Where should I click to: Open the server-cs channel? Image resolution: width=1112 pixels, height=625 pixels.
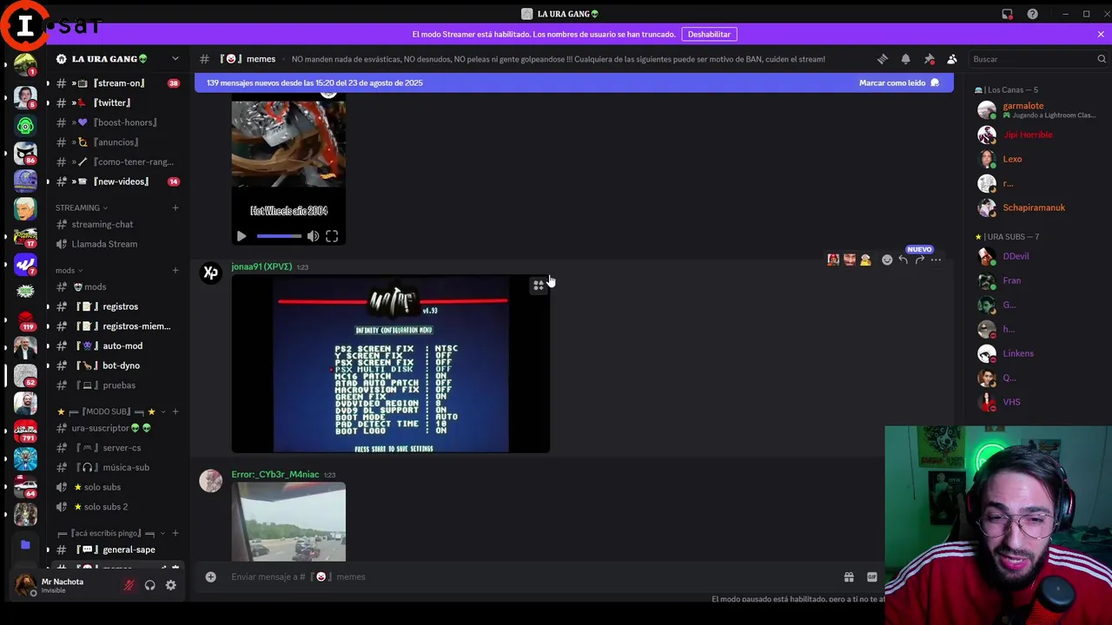tap(118, 448)
